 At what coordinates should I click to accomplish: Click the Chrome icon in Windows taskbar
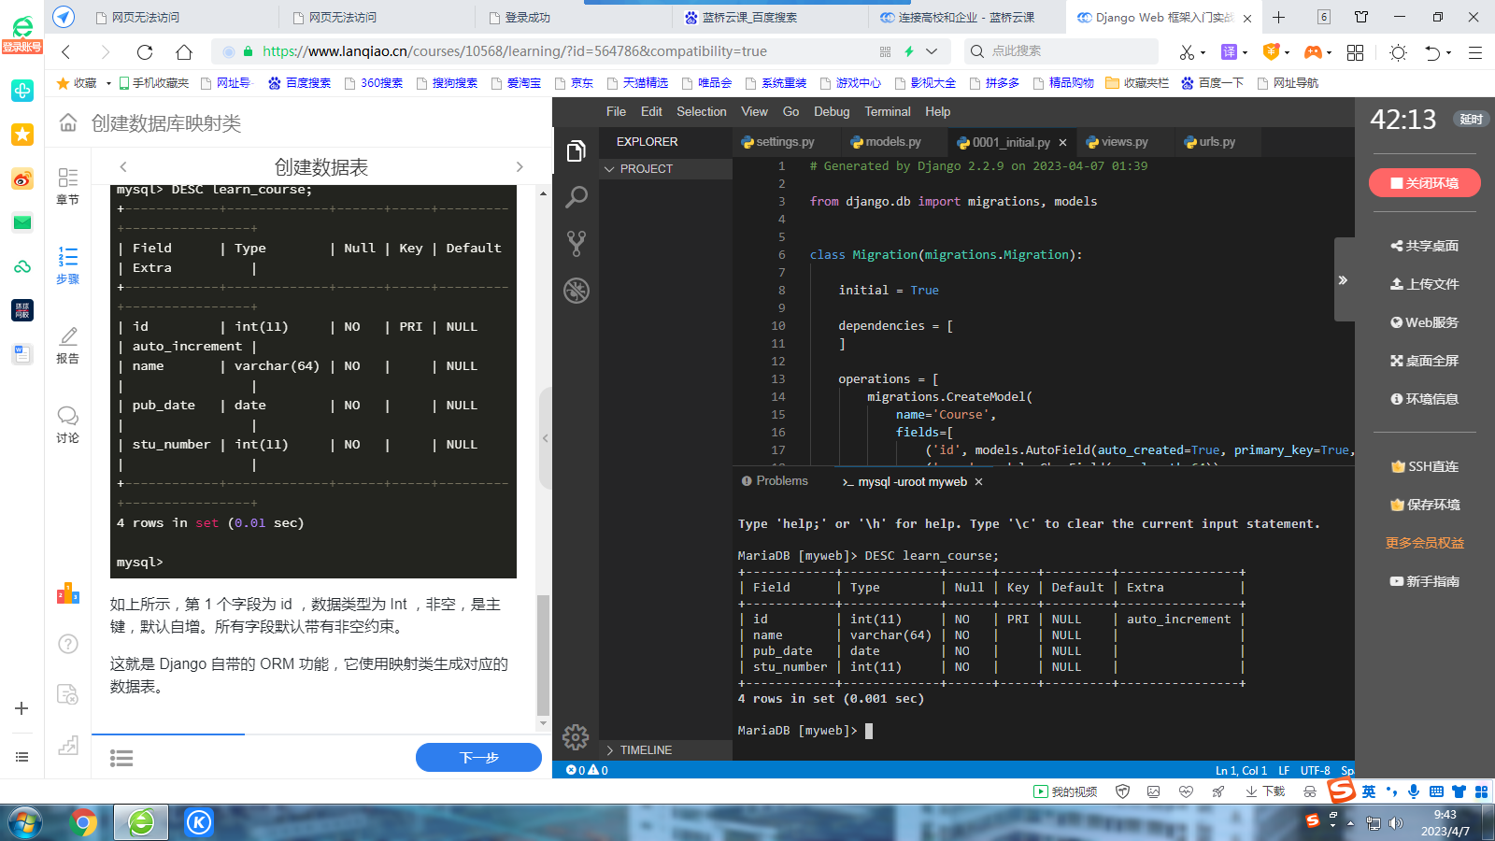83,822
